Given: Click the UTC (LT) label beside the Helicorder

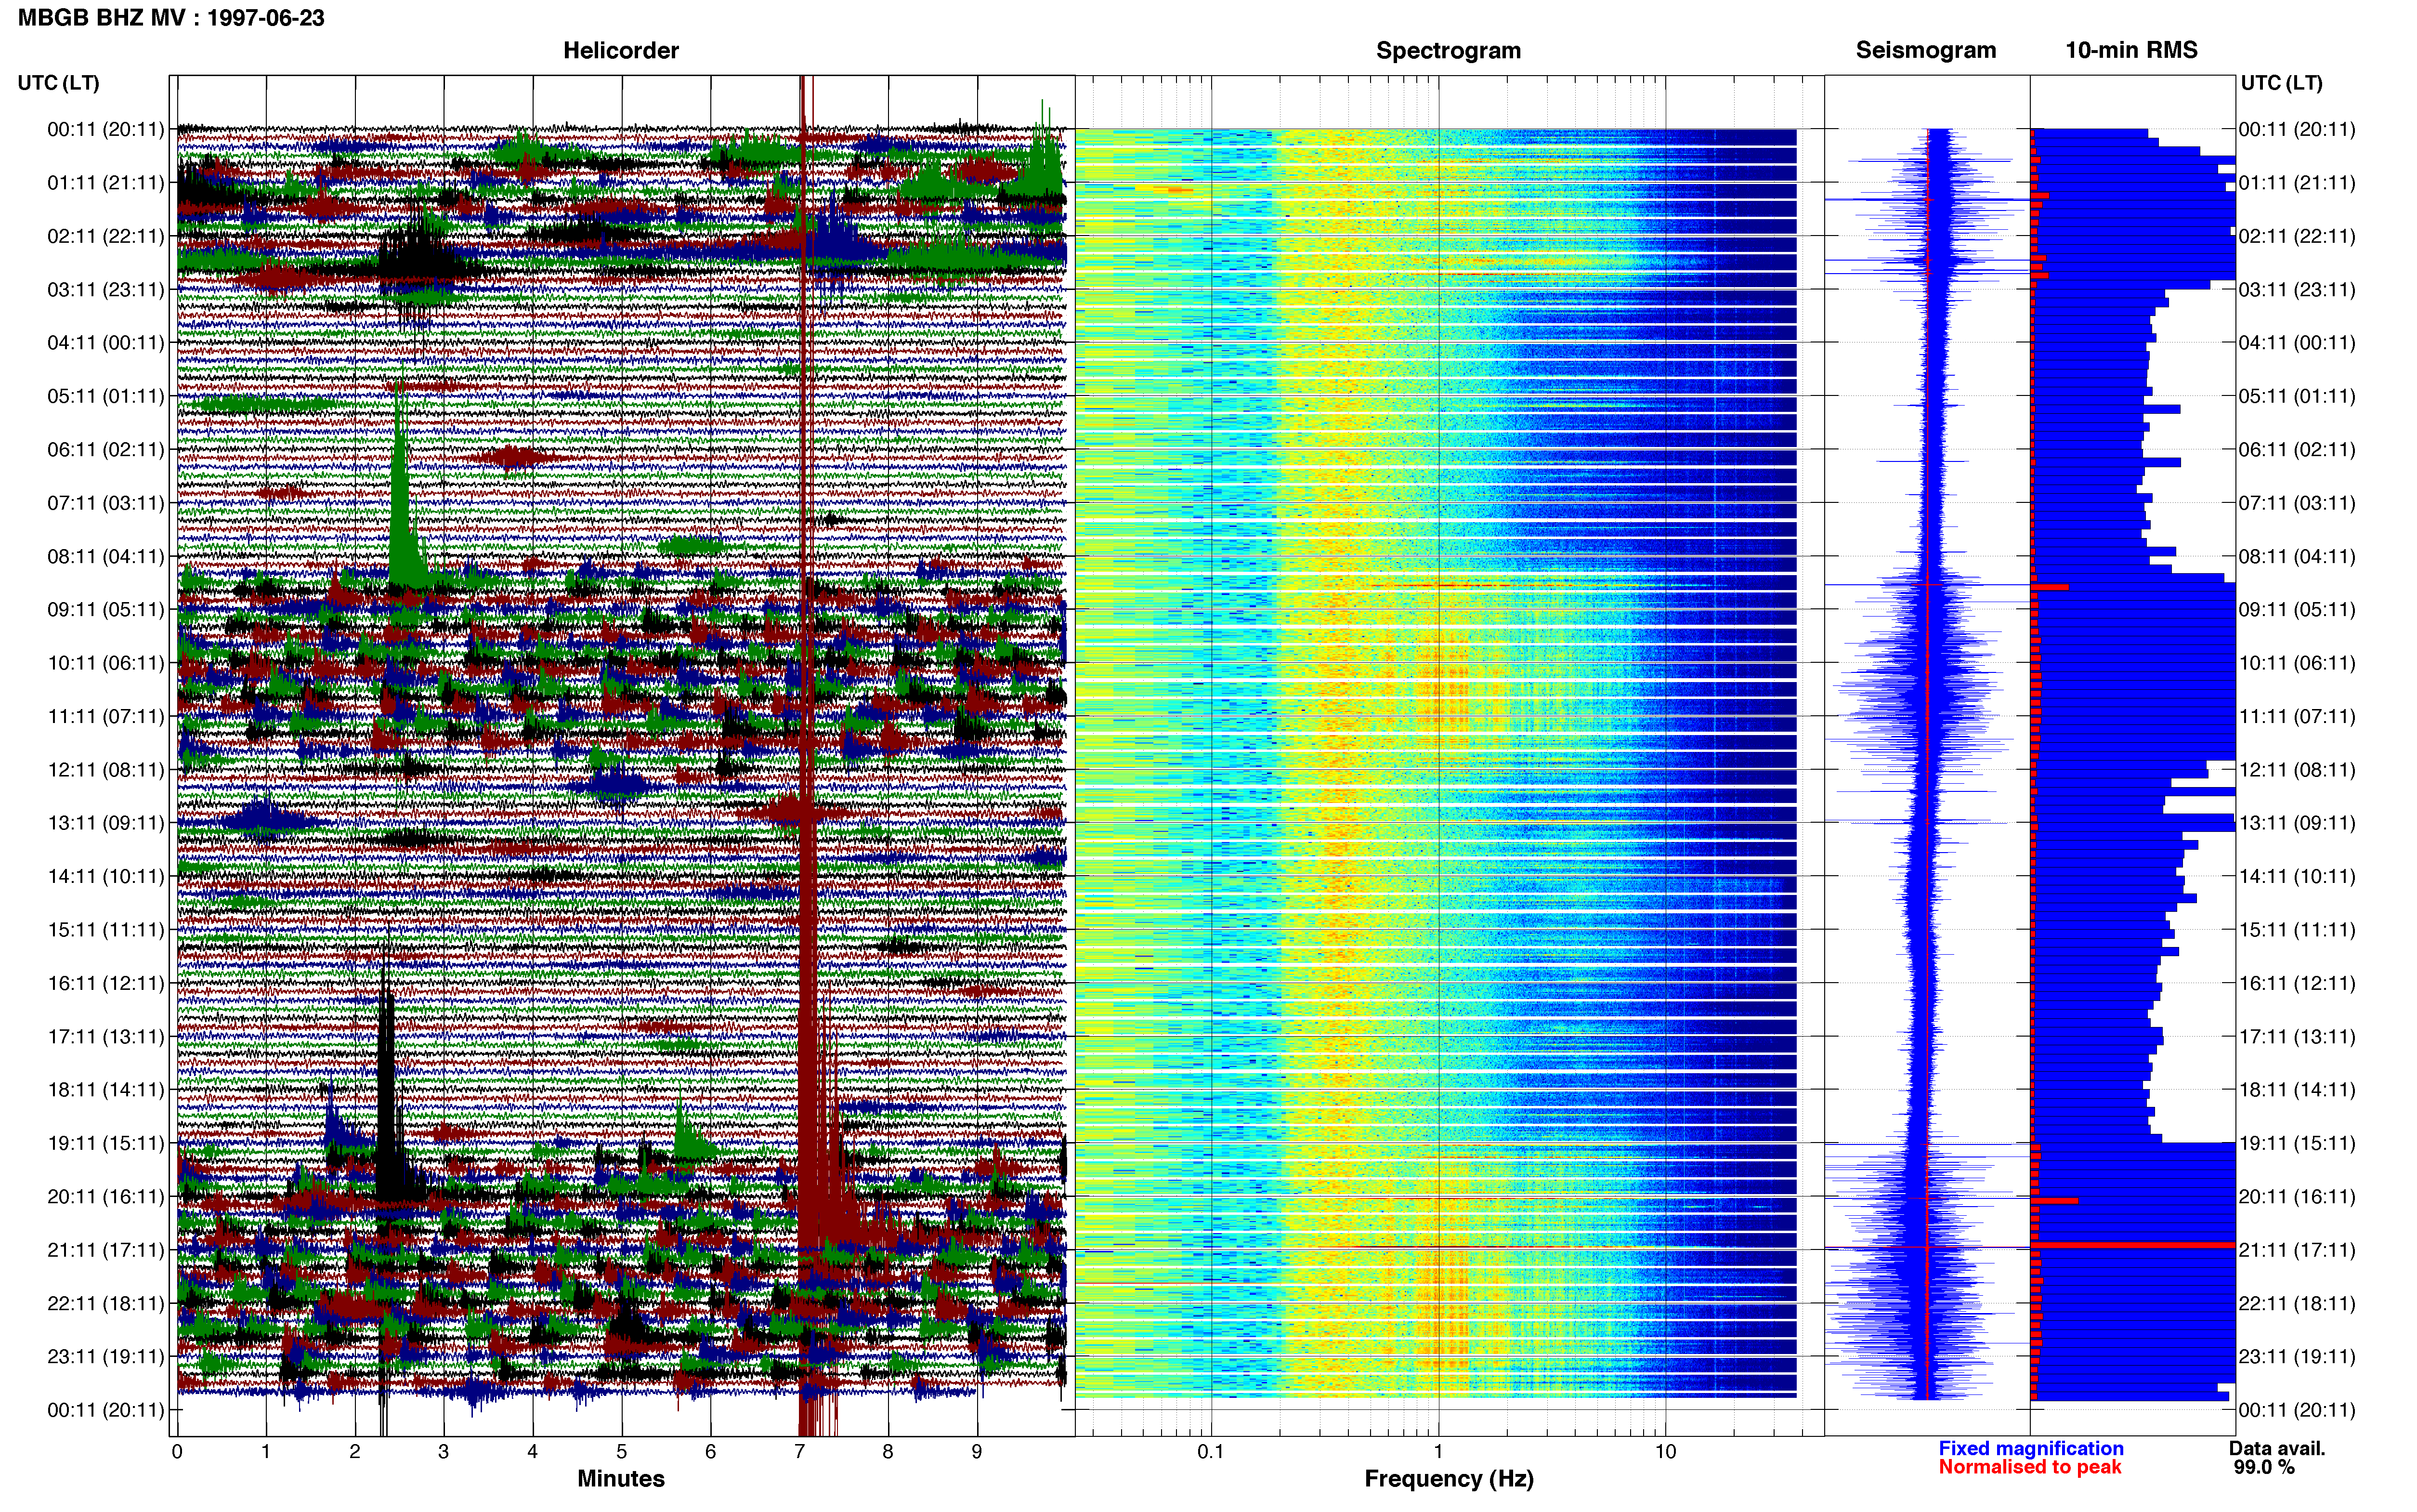Looking at the screenshot, I should pos(58,82).
